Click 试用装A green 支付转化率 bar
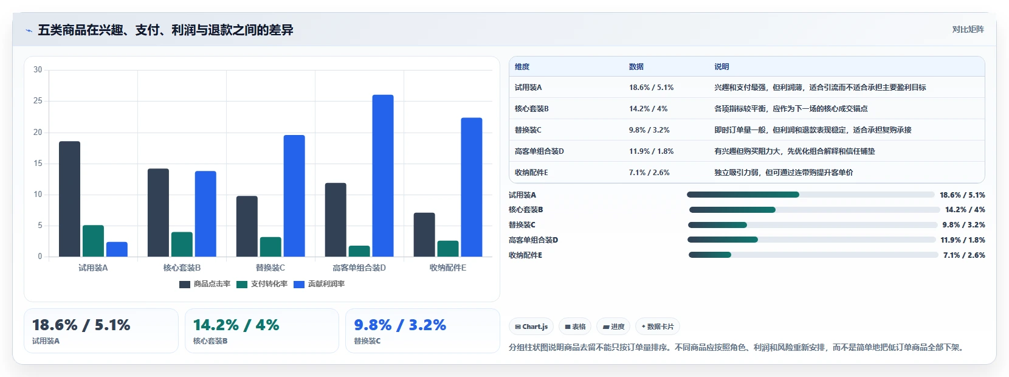 tap(93, 241)
